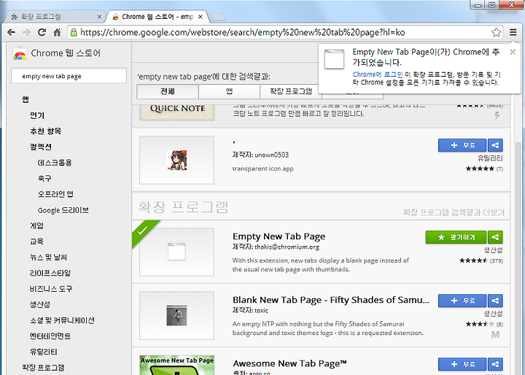Open 앱 section heading in sidebar
525x375 pixels.
pyautogui.click(x=26, y=99)
